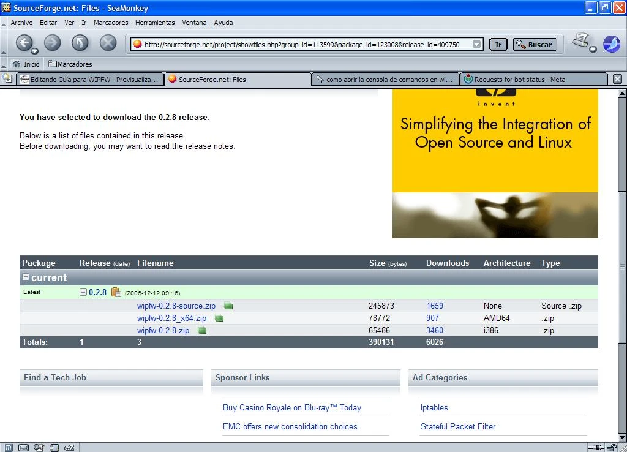Click the new tab button left of the tabs
The width and height of the screenshot is (627, 452).
tap(7, 79)
